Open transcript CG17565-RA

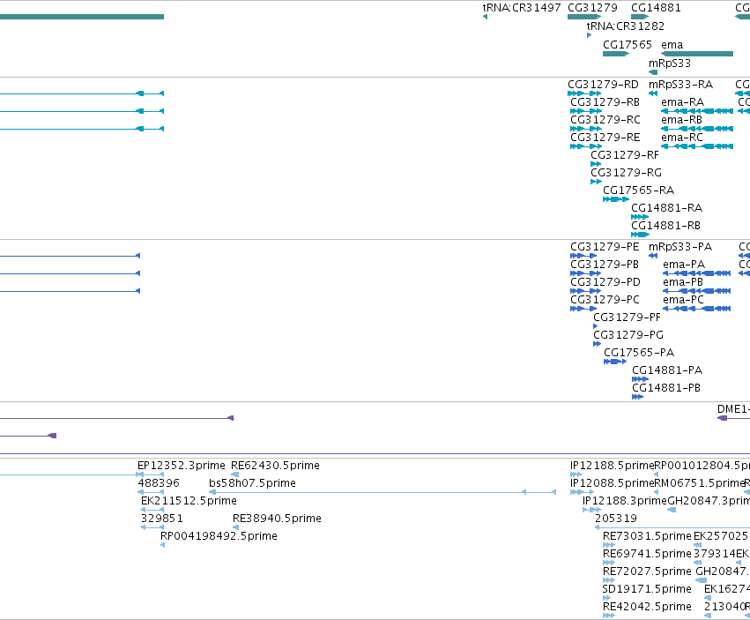615,199
